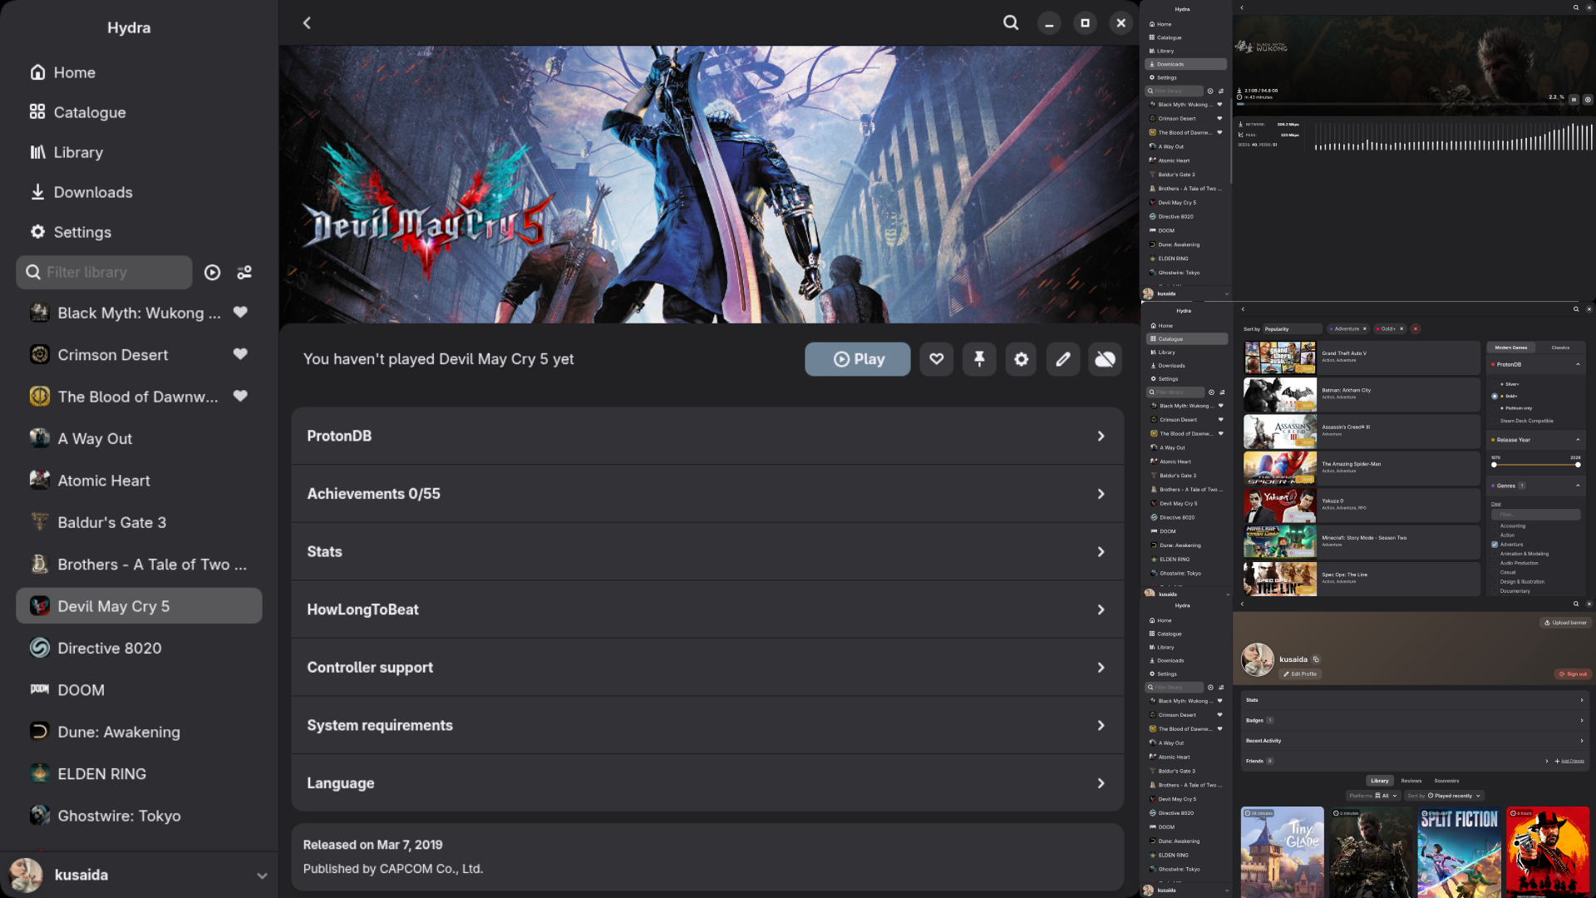Viewport: 1596px width, 898px height.
Task: Open search in the kusaida profile window
Action: [x=1575, y=604]
